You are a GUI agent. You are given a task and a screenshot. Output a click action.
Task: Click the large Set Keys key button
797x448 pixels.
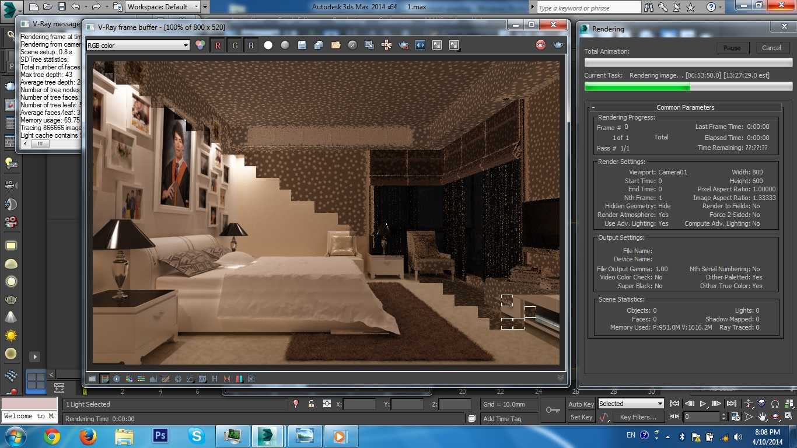(x=553, y=410)
